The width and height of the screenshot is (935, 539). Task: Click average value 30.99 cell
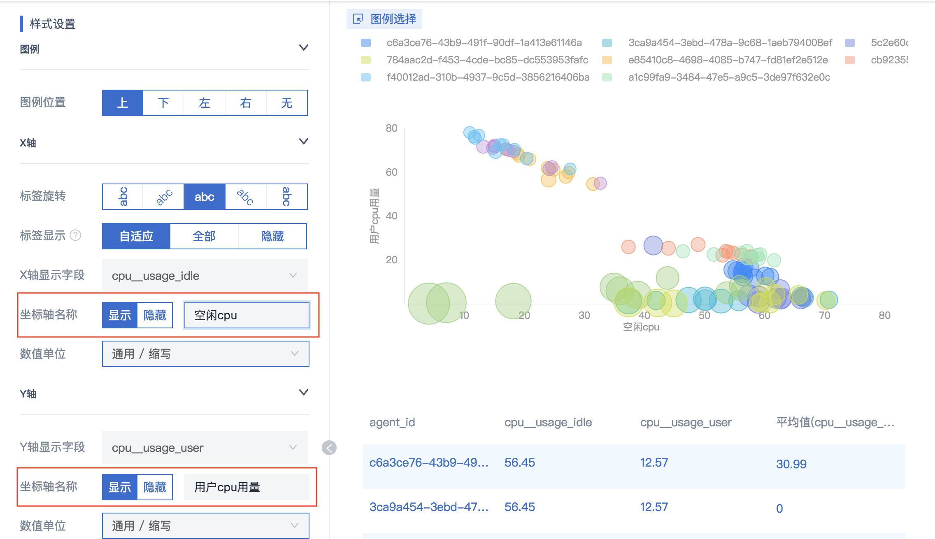coord(791,464)
